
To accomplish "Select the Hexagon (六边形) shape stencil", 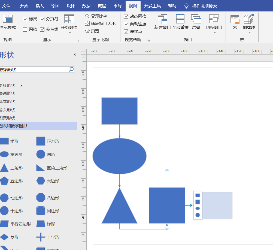I will (48, 181).
